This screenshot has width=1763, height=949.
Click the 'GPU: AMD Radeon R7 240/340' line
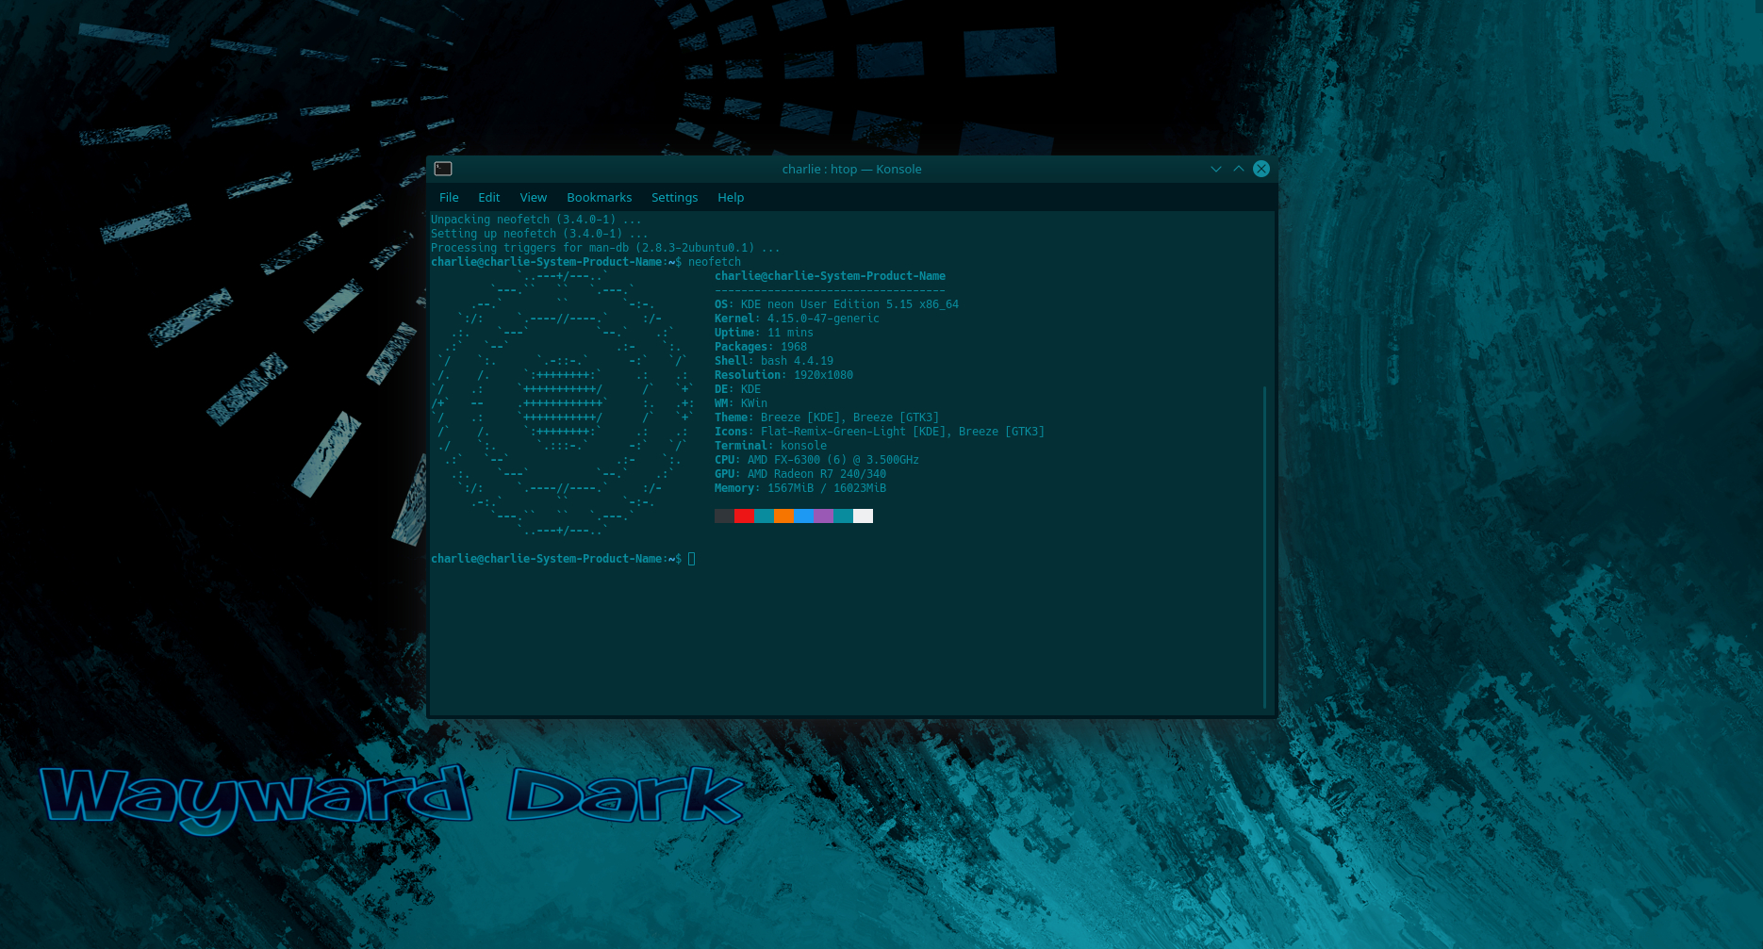800,474
